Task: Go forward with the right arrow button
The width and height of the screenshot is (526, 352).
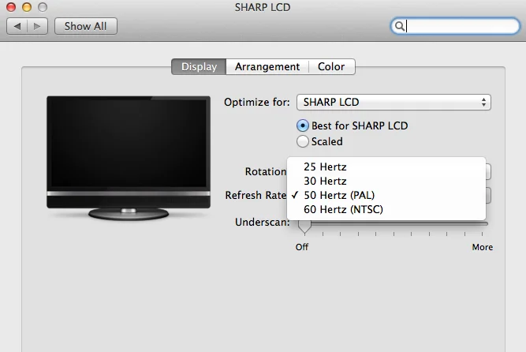Action: 37,26
